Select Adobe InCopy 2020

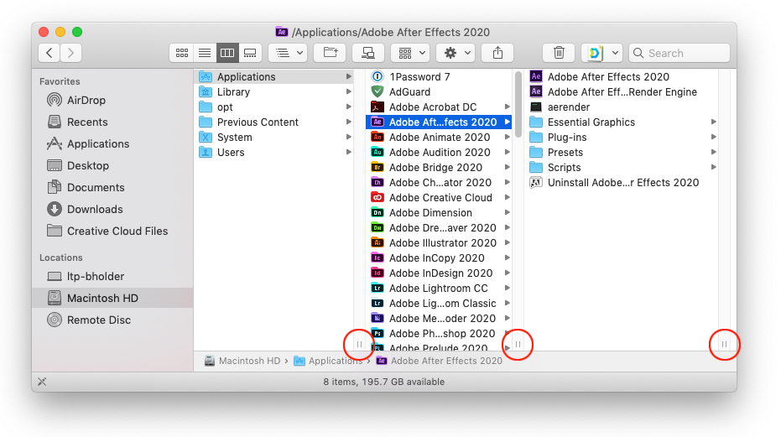click(x=439, y=258)
